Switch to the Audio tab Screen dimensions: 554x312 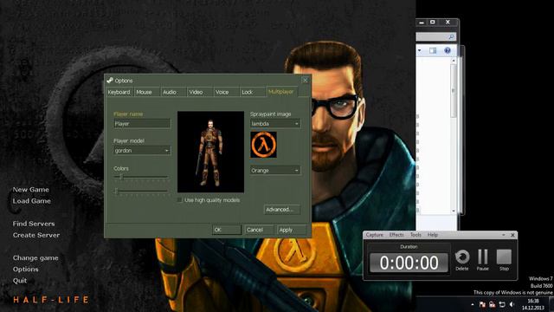173,92
